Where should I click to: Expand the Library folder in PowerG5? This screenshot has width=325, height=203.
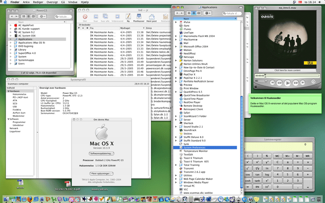tap(11, 50)
